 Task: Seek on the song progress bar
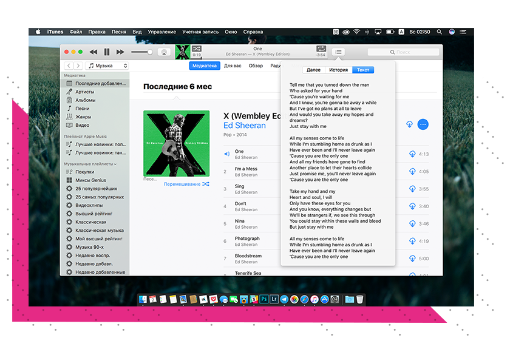coord(259,58)
